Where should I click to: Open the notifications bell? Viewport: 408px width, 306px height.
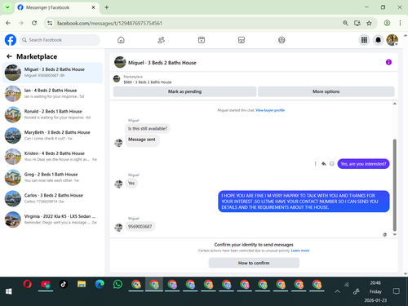(378, 40)
